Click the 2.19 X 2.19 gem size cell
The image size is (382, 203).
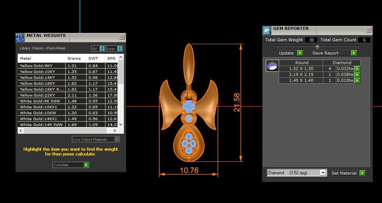coord(301,74)
